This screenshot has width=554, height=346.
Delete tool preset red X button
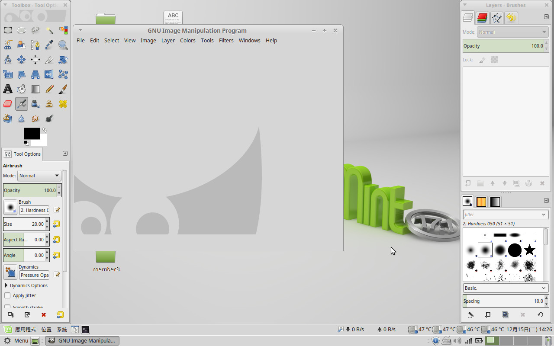coord(44,315)
